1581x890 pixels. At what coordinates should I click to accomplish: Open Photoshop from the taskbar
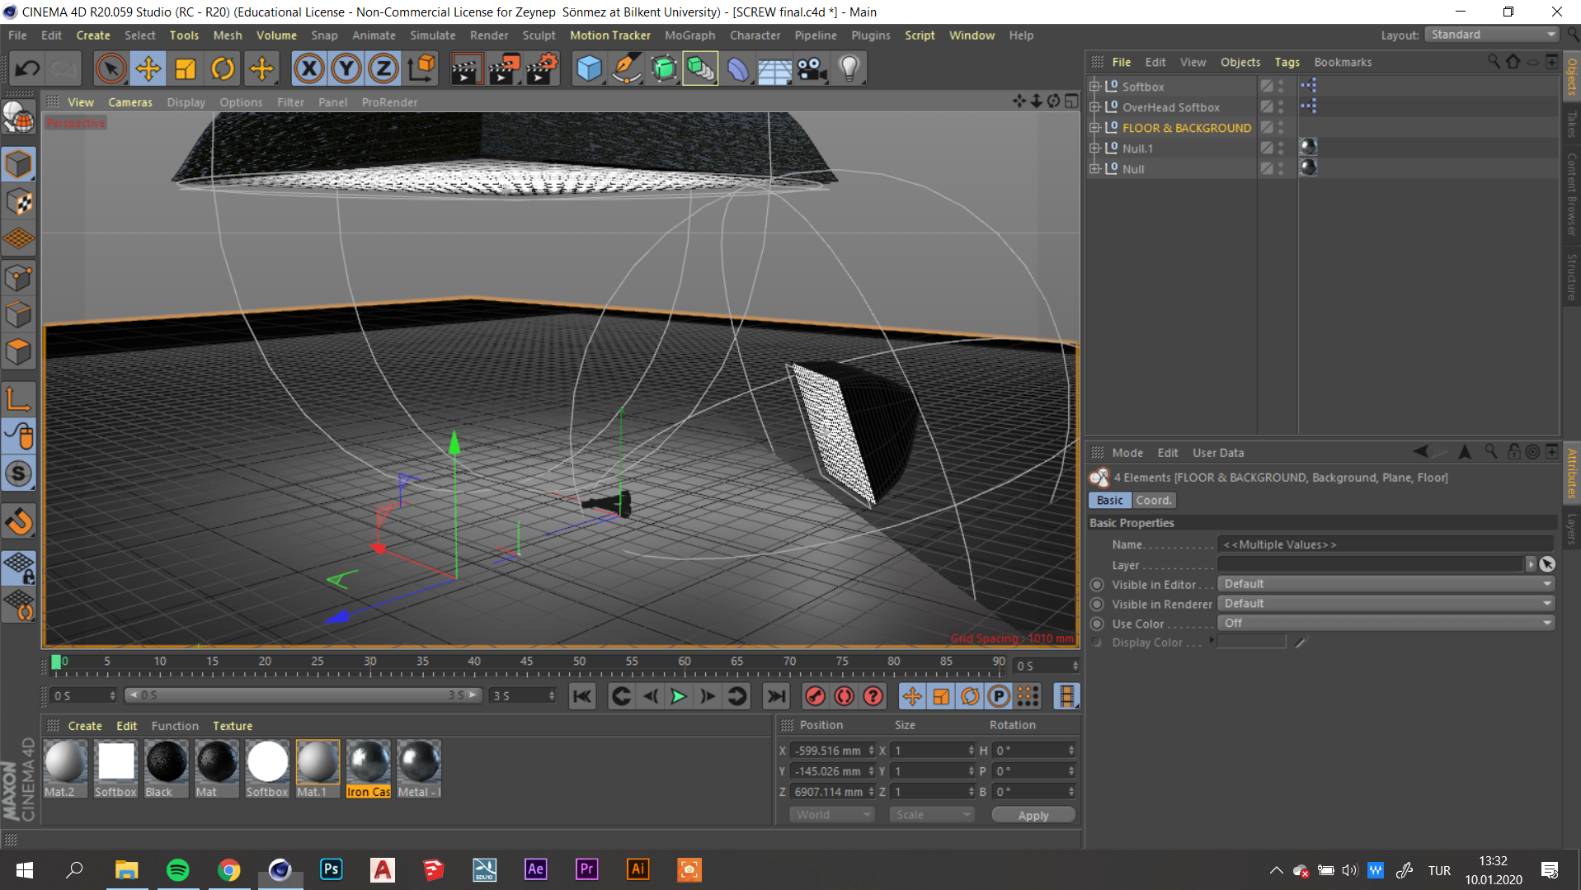click(x=331, y=869)
